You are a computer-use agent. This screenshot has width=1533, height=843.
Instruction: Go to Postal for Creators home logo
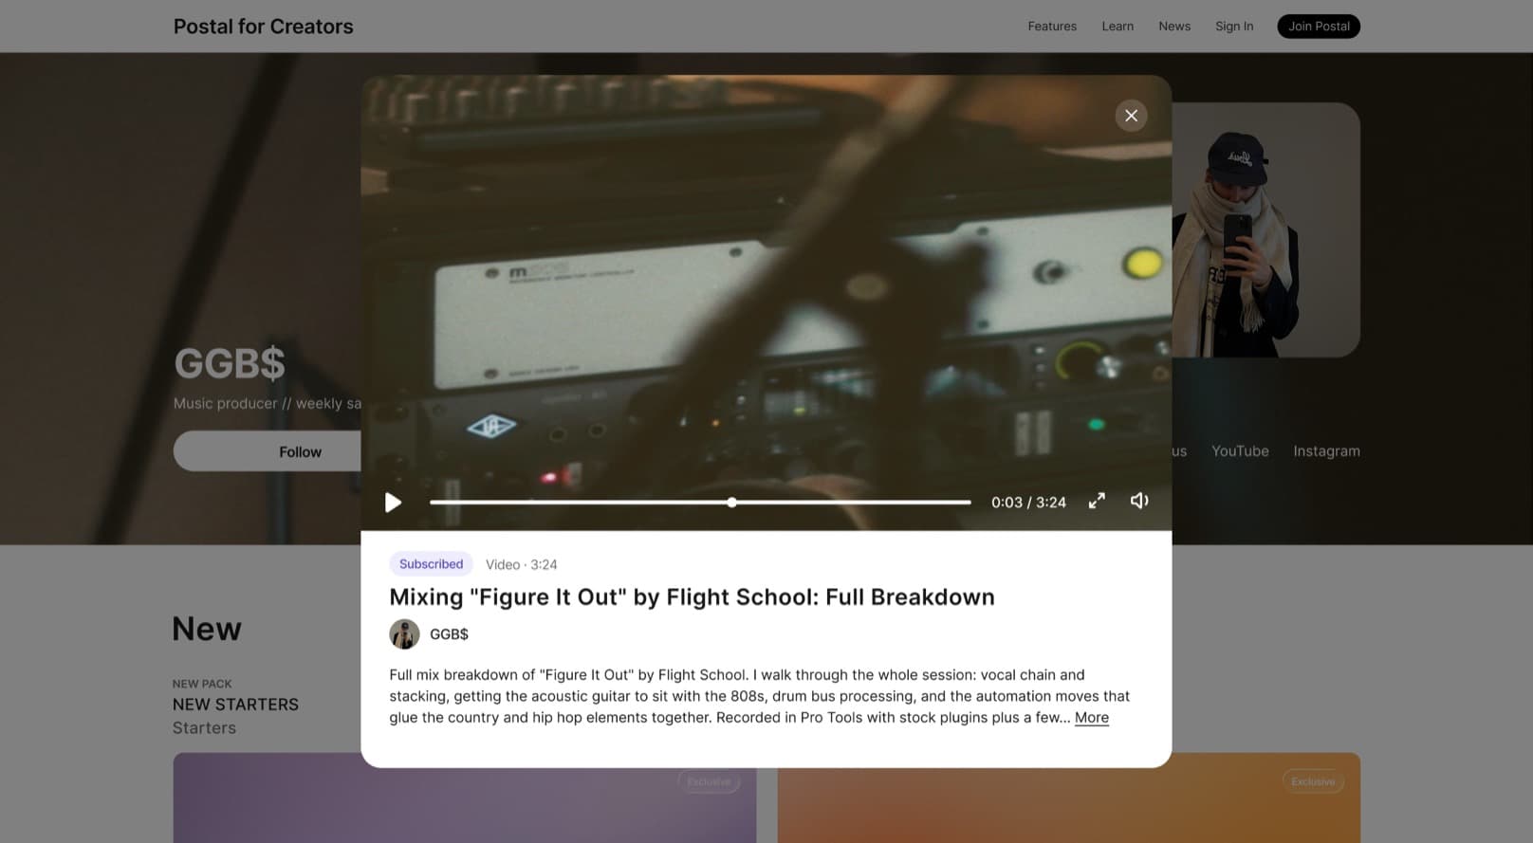click(263, 27)
